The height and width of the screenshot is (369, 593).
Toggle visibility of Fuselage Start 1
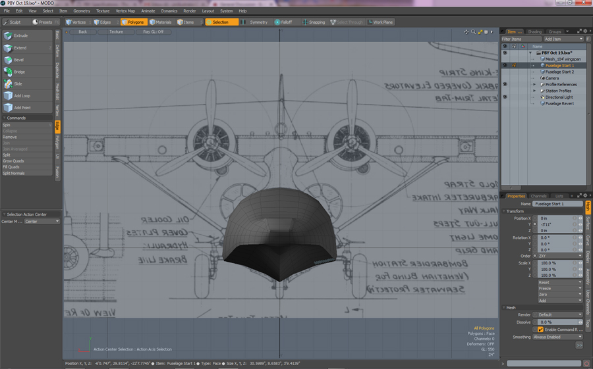point(505,65)
